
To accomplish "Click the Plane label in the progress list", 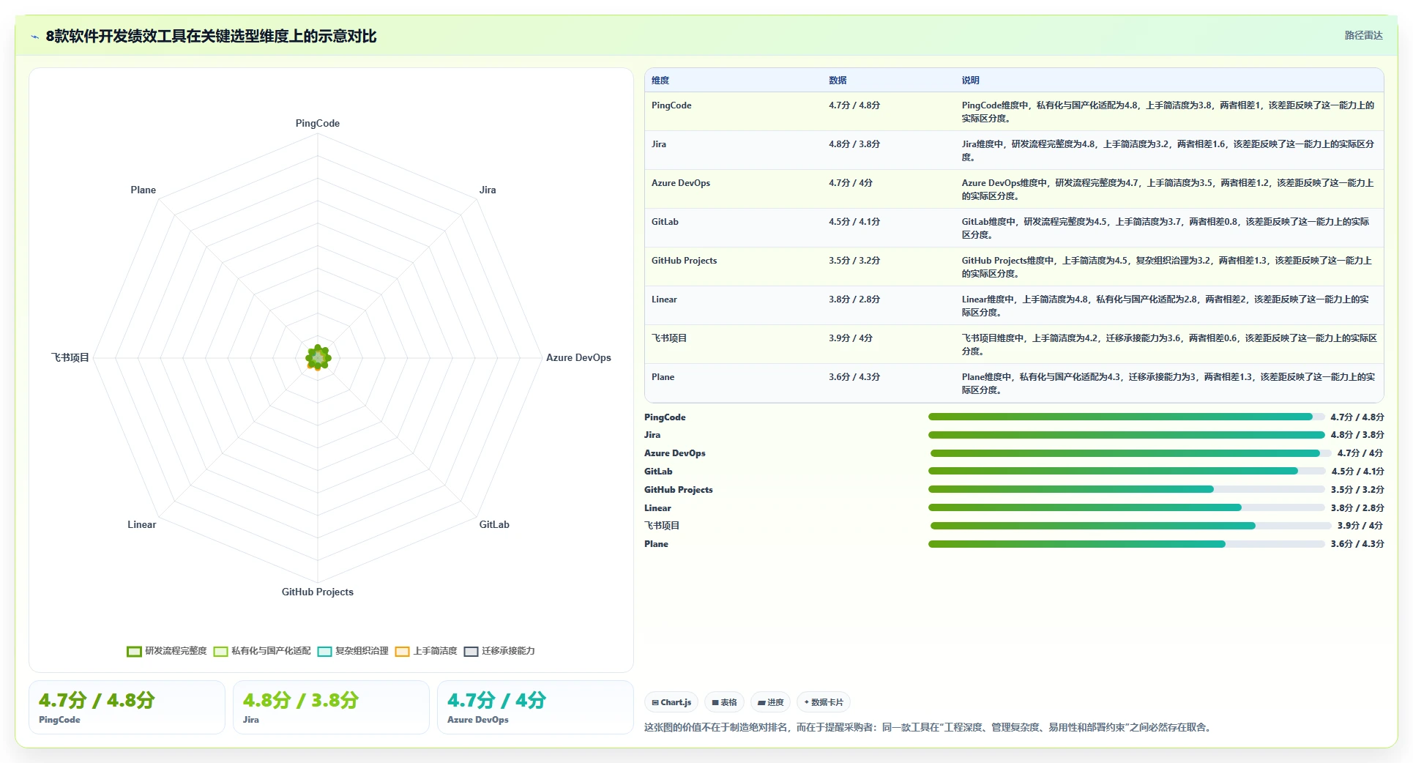I will (656, 544).
